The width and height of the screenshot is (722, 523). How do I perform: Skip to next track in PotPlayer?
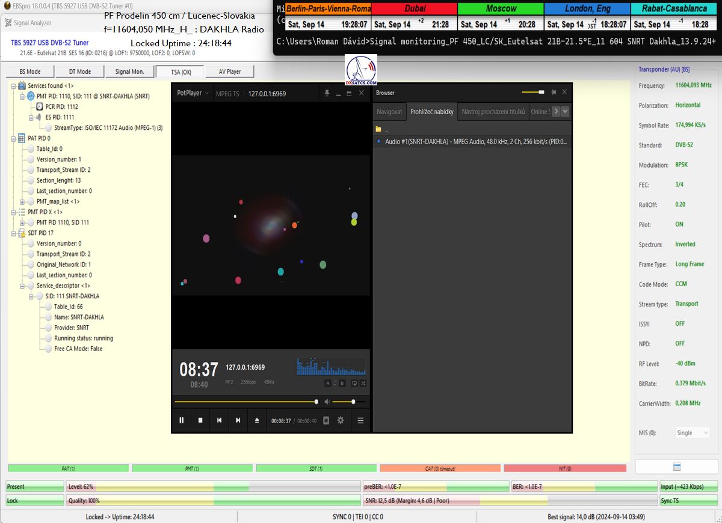[238, 420]
